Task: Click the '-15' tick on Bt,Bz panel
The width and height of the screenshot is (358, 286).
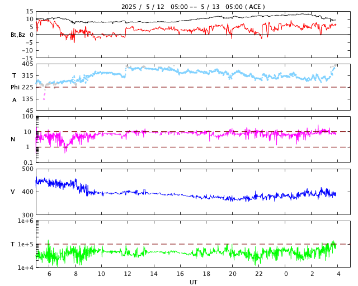Action: [x=27, y=59]
